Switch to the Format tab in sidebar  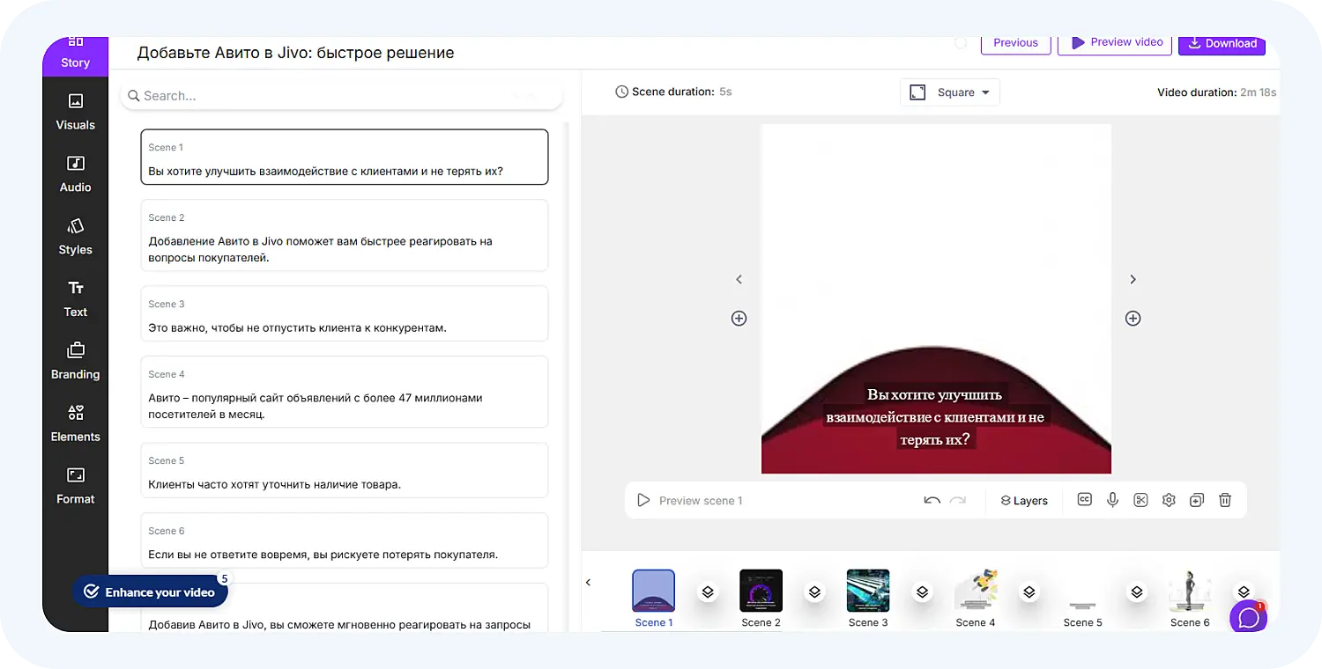pyautogui.click(x=75, y=486)
